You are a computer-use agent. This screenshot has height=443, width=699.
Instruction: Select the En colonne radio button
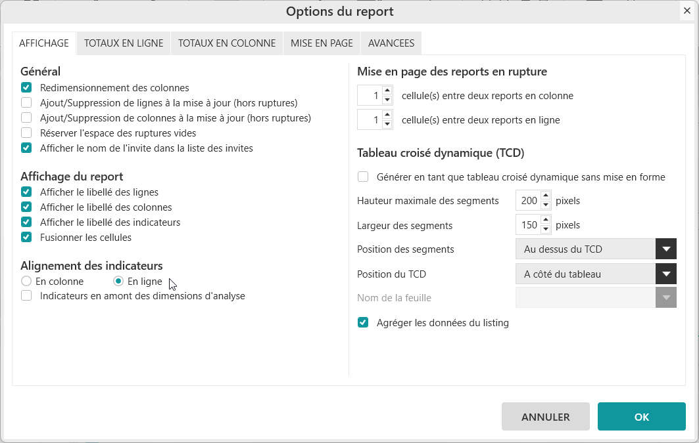[x=26, y=282]
